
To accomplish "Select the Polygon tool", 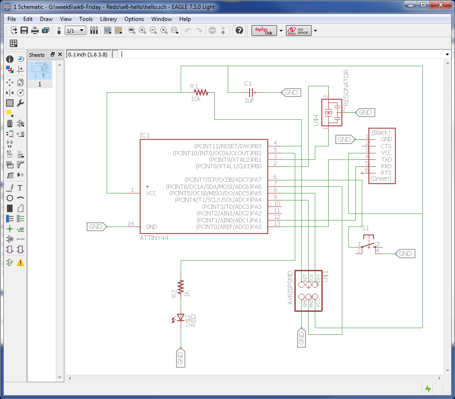I will click(x=20, y=208).
